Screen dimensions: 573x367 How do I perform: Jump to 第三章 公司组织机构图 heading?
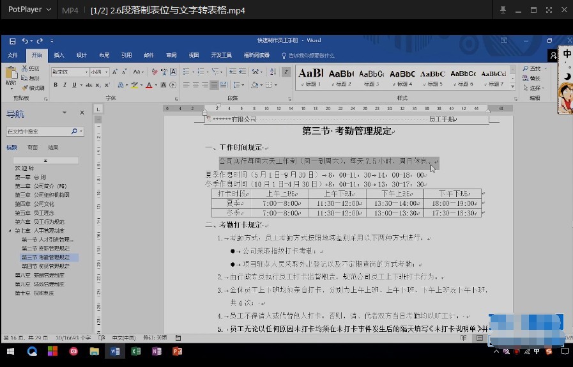[42, 195]
